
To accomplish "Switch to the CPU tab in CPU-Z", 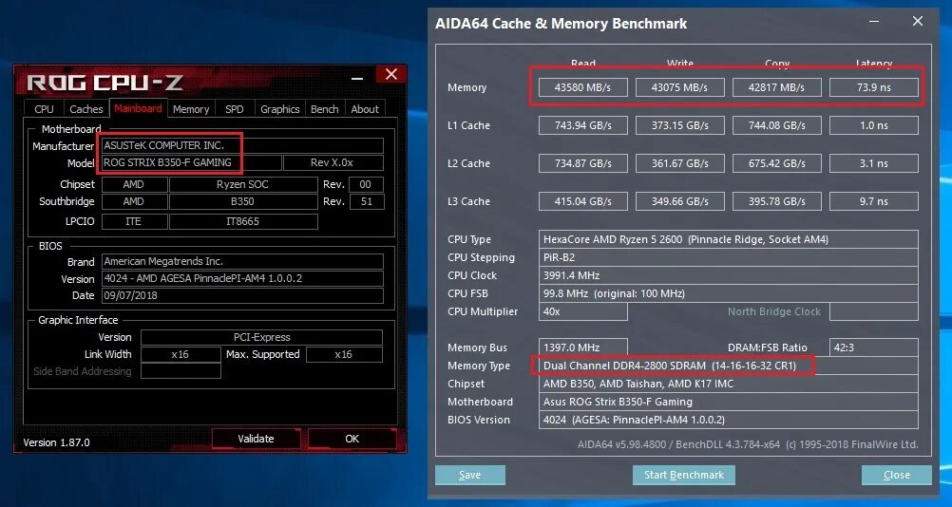I will (x=44, y=109).
